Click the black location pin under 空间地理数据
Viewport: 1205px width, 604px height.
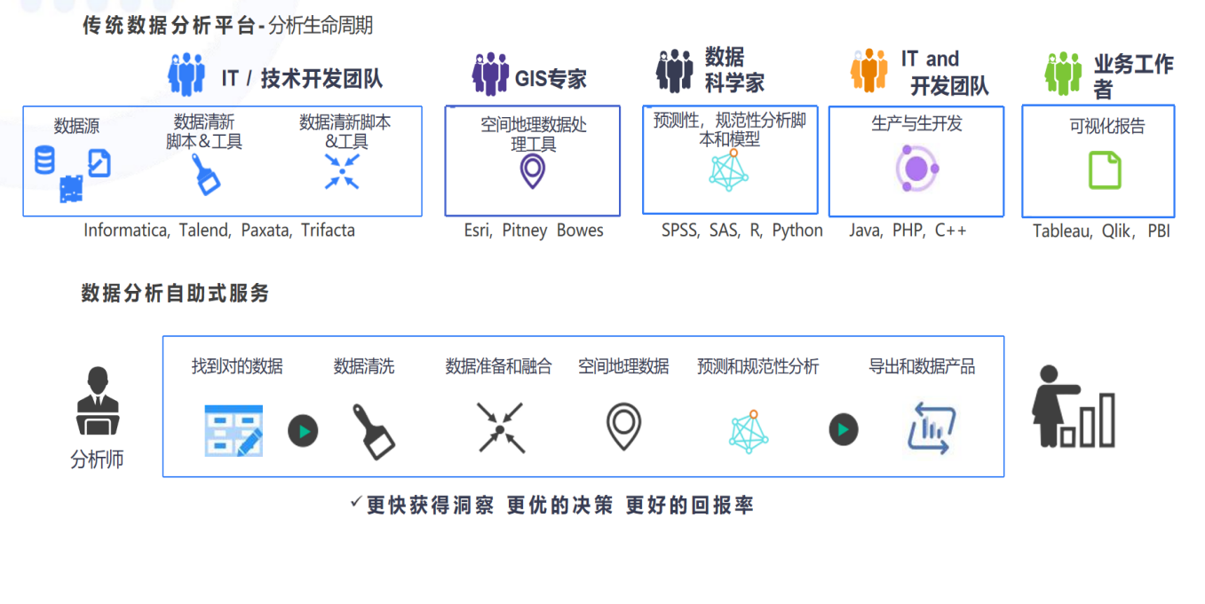(x=623, y=427)
